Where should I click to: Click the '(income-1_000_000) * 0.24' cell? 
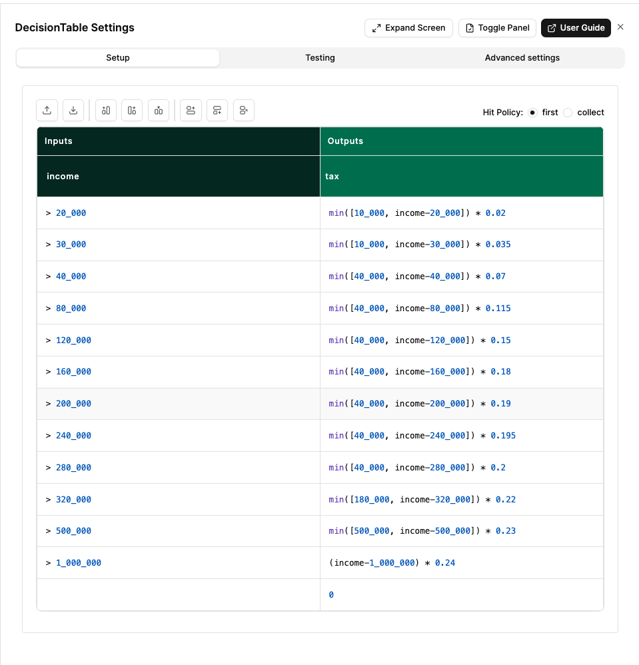[x=462, y=563]
